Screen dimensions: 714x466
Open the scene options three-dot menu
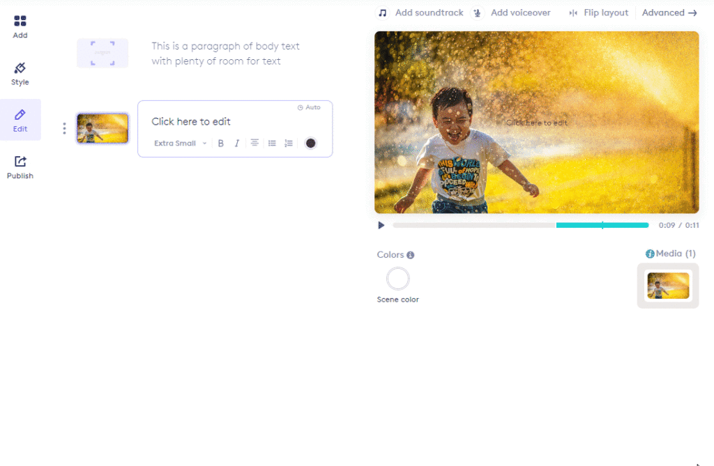[x=64, y=128]
